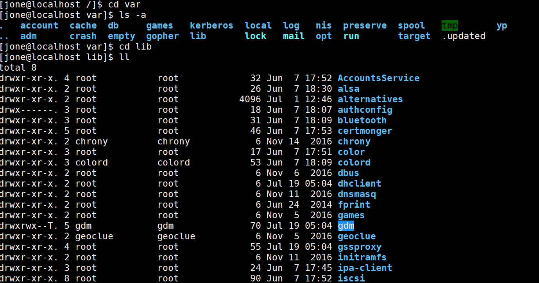Click the alternatives directory in the listing
The height and width of the screenshot is (283, 539).
pyautogui.click(x=370, y=99)
